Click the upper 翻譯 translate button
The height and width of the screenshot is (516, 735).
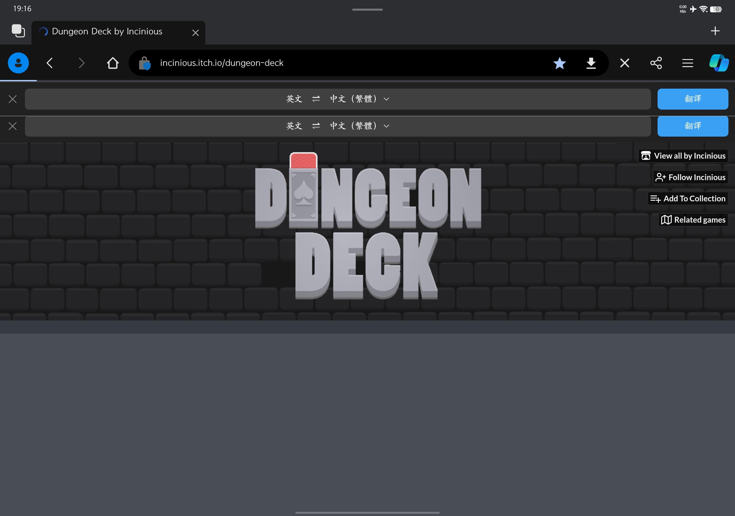click(x=693, y=99)
